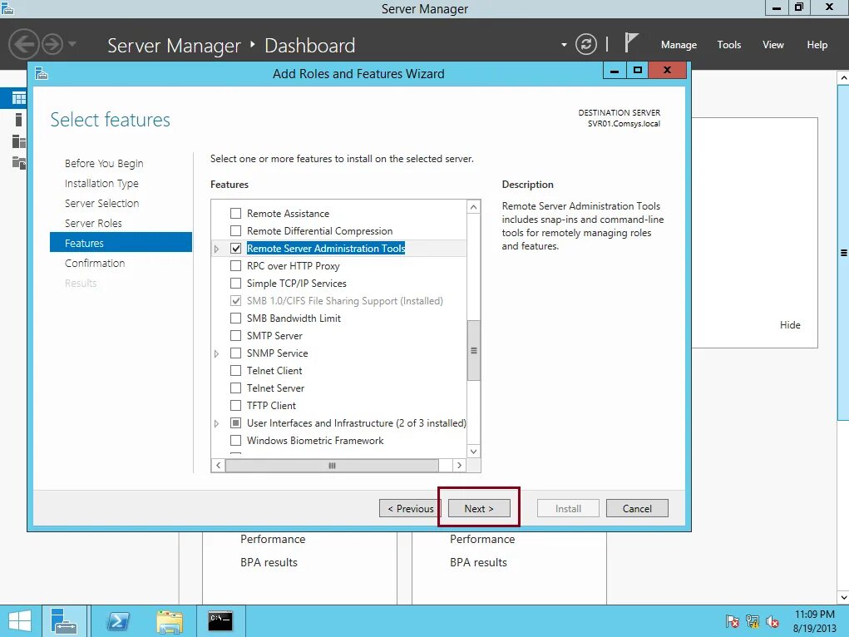Image resolution: width=849 pixels, height=637 pixels.
Task: Go to the Server Roles step
Action: pos(93,223)
